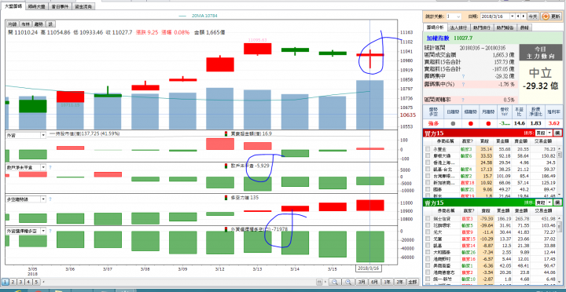Click the 今天 today button
The image size is (566, 292).
coord(533,16)
